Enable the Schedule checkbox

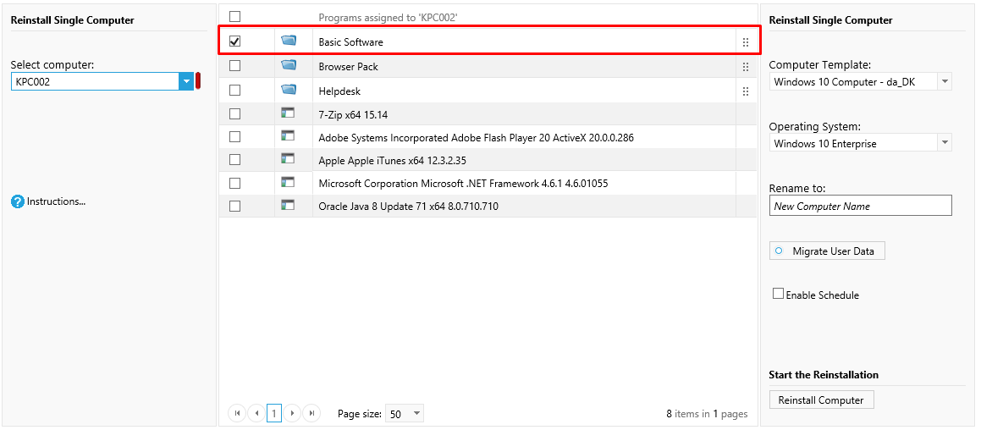[778, 295]
